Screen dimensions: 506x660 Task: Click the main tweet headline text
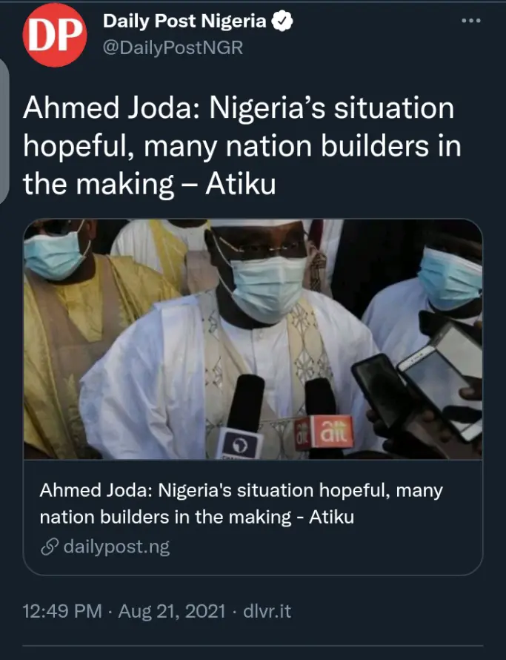(241, 147)
